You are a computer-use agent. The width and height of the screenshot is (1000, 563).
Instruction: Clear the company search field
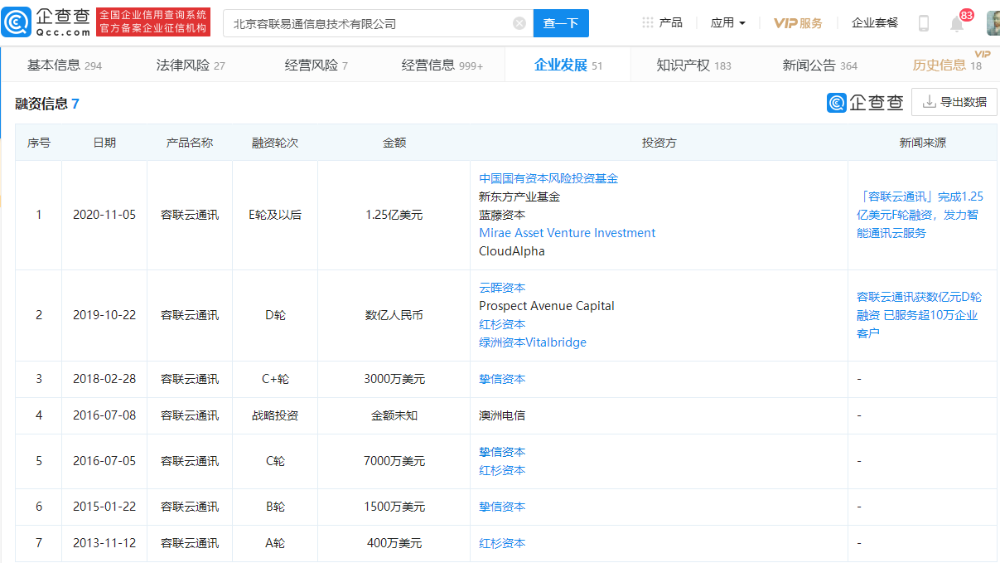click(x=519, y=23)
